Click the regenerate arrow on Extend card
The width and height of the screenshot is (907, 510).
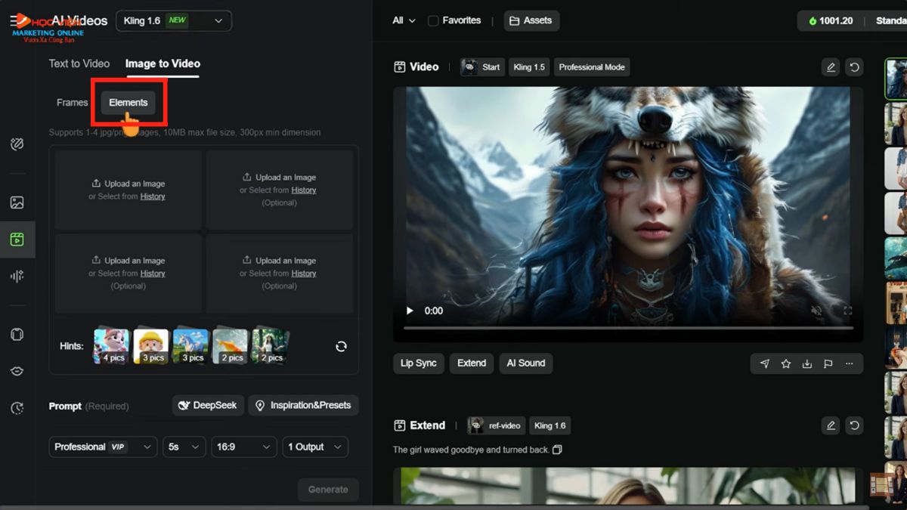pyautogui.click(x=854, y=425)
